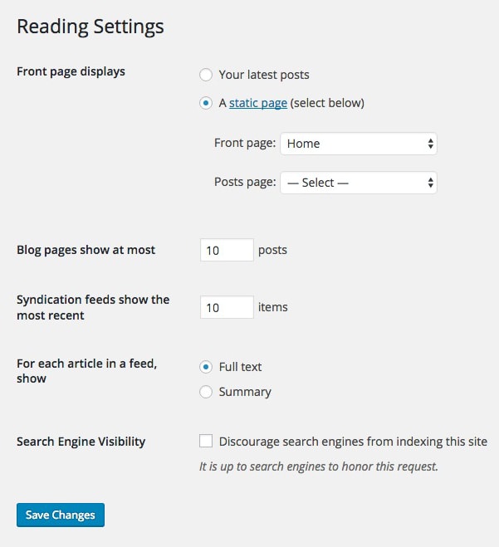Click the "Summary" label text

tap(245, 392)
